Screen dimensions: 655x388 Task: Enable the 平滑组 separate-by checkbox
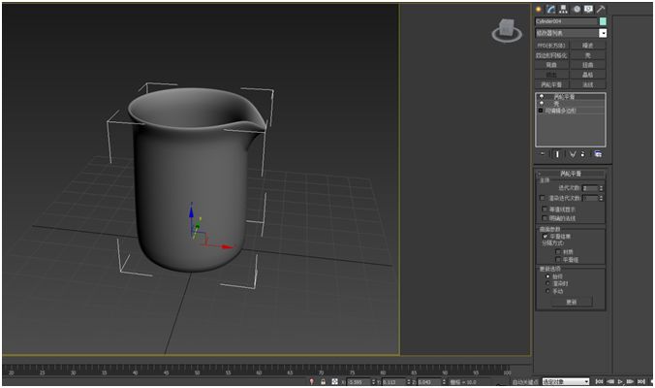[x=558, y=260]
